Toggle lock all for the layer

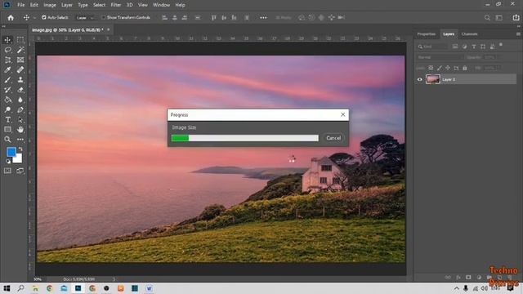click(x=465, y=68)
